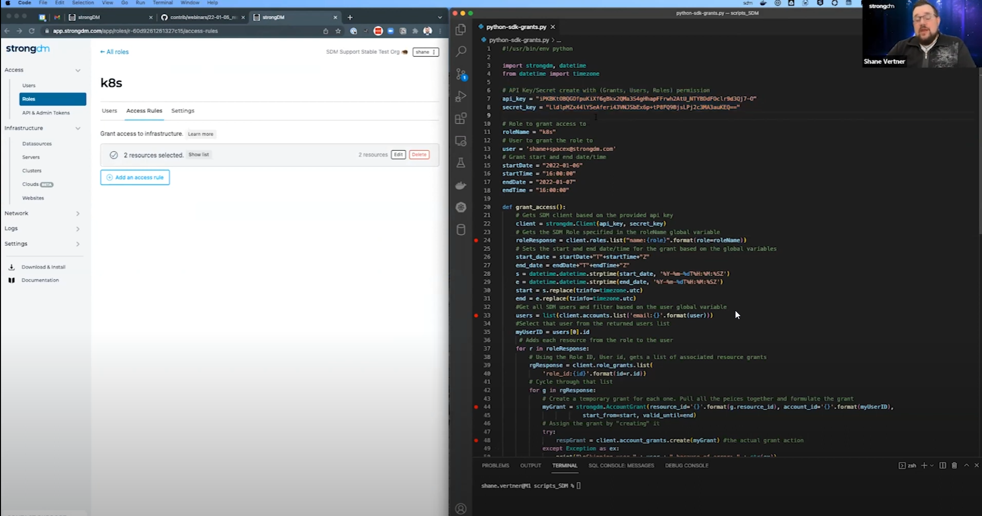Open the new terminal launch profile dropdown

point(932,465)
